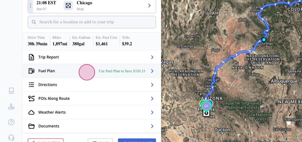The image size is (302, 142).
Task: Click the drag handle on the Chicago stop
Action: pyautogui.click(x=31, y=5)
